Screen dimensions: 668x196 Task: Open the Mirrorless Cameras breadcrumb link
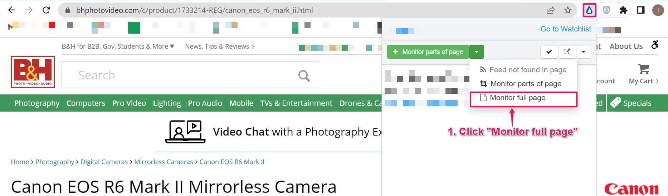pyautogui.click(x=164, y=162)
